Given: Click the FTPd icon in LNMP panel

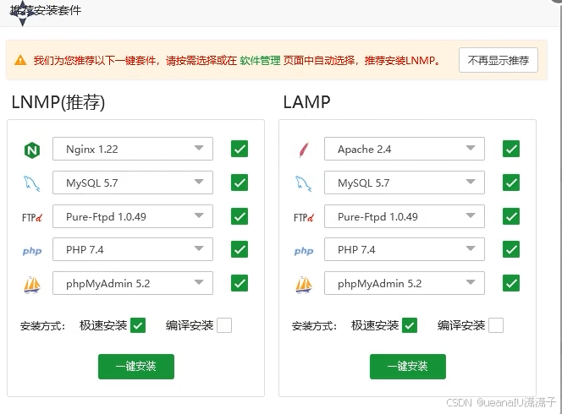Looking at the screenshot, I should point(32,217).
